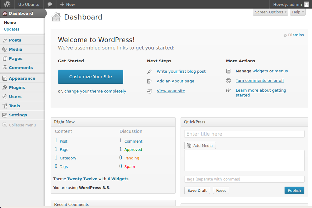The image size is (312, 208).
Task: Click the large house icon beside Dashboard heading
Action: click(x=56, y=17)
